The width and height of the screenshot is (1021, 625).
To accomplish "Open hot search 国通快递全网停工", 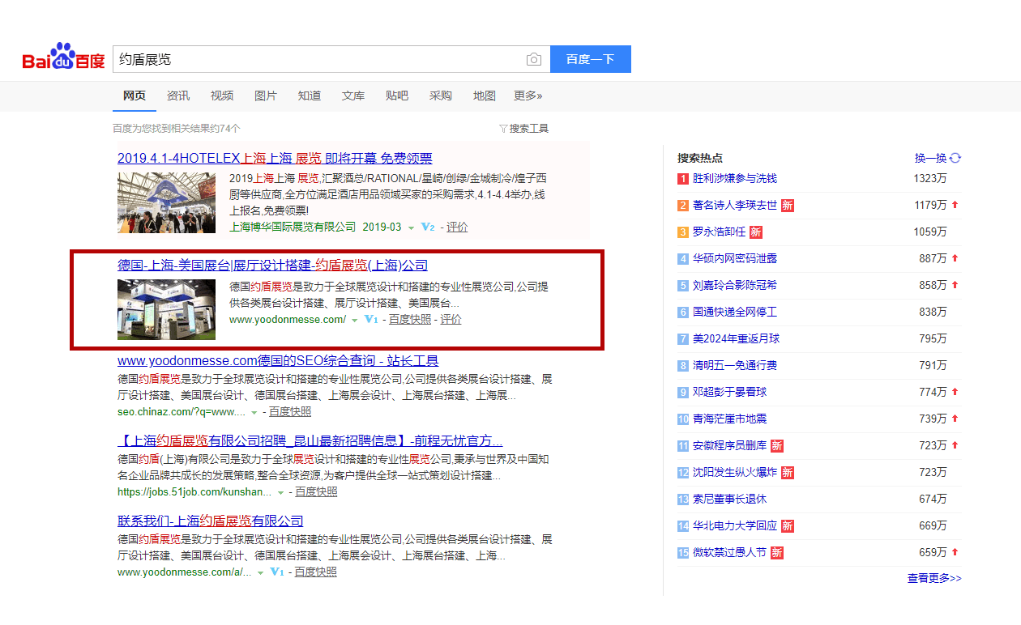I will pos(735,312).
